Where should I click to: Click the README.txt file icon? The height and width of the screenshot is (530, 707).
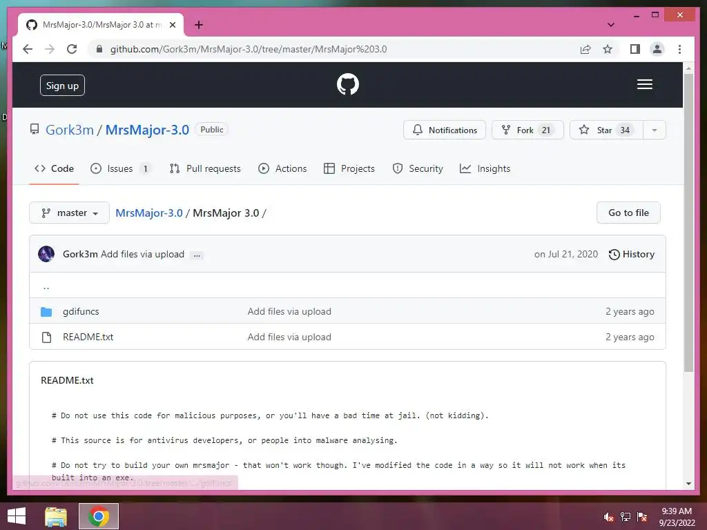[x=46, y=337]
